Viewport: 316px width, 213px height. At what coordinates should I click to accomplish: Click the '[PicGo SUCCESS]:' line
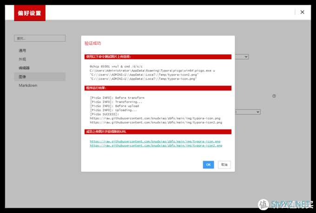[x=105, y=114]
